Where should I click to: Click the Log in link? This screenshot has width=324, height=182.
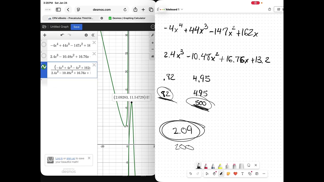coord(59,158)
